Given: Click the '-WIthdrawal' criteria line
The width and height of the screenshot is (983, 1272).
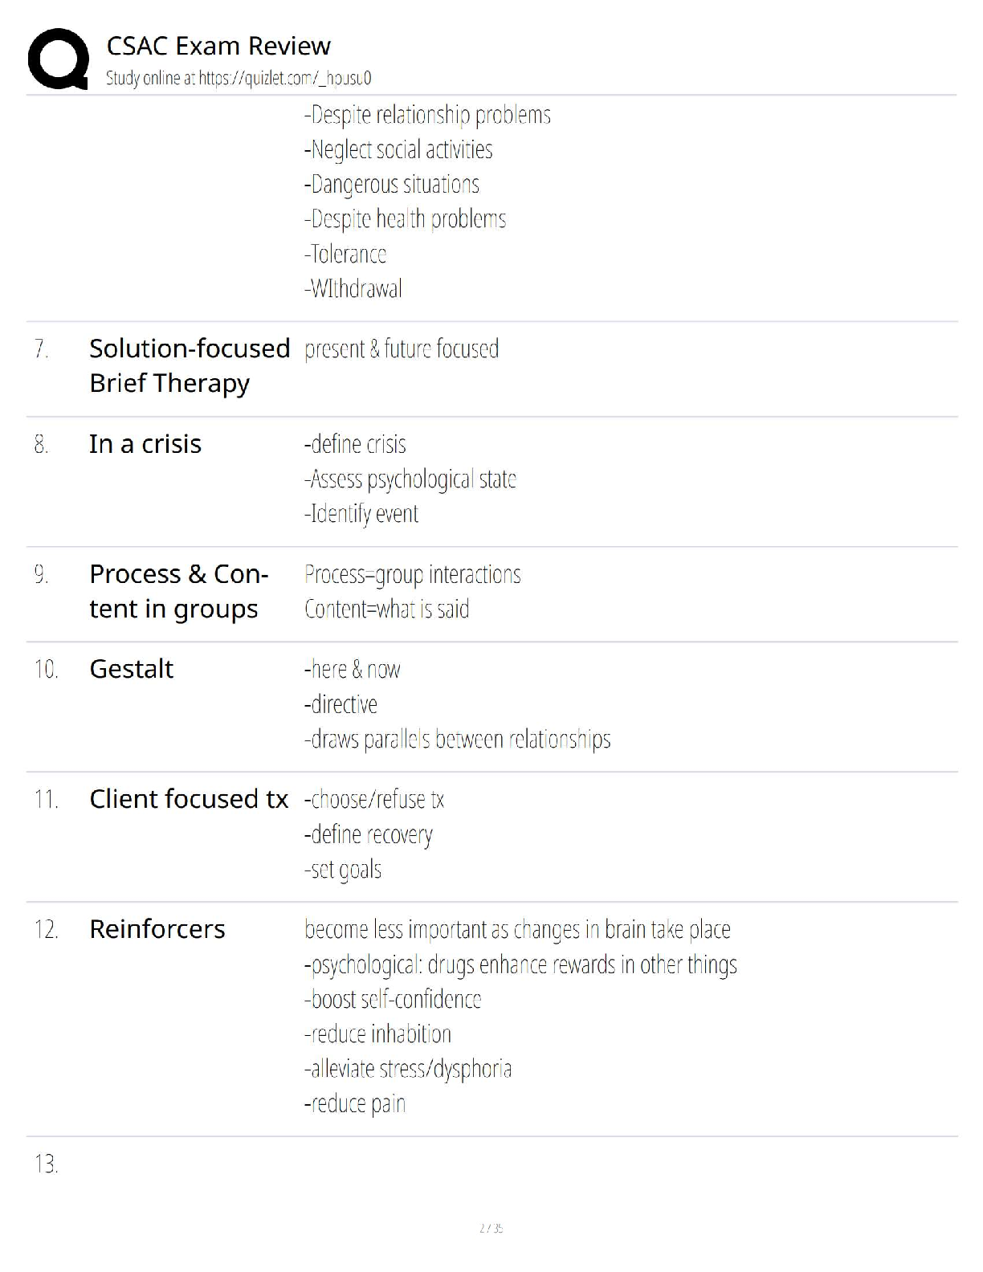Looking at the screenshot, I should point(353,289).
